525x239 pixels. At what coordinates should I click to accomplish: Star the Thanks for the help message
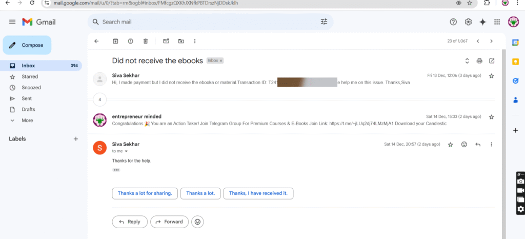pyautogui.click(x=451, y=145)
